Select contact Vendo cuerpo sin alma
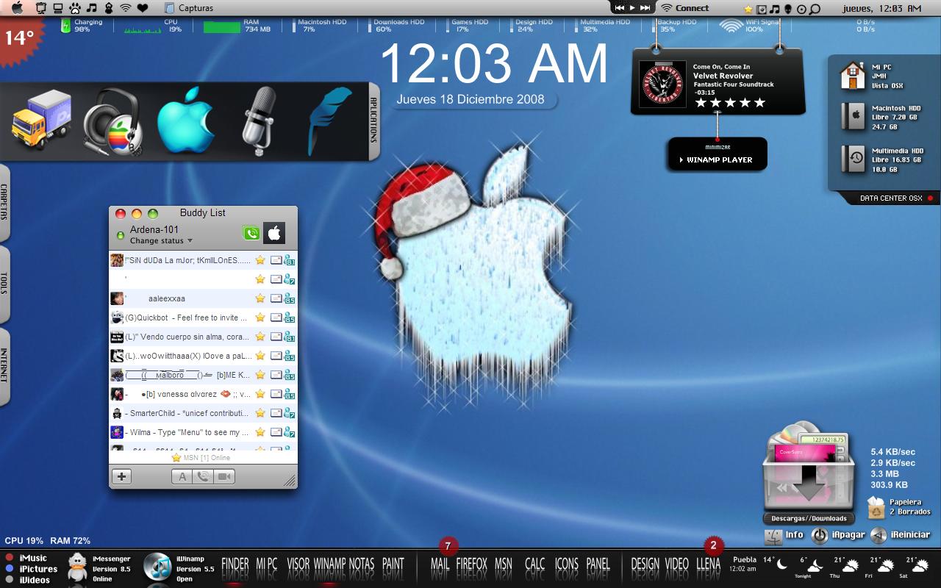The height and width of the screenshot is (588, 941). pyautogui.click(x=203, y=337)
